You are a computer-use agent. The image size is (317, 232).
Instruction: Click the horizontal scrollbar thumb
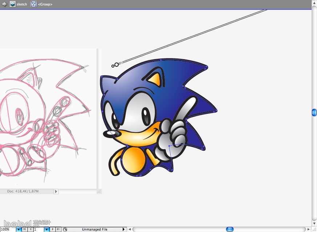click(x=229, y=229)
